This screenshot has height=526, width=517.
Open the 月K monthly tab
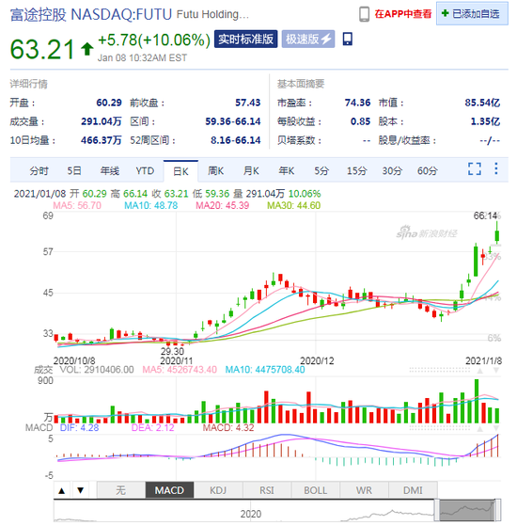coord(251,170)
